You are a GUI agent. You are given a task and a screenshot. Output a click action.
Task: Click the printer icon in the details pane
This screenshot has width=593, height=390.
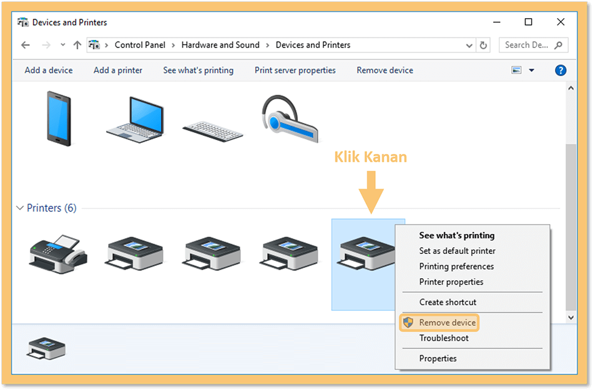pyautogui.click(x=46, y=348)
